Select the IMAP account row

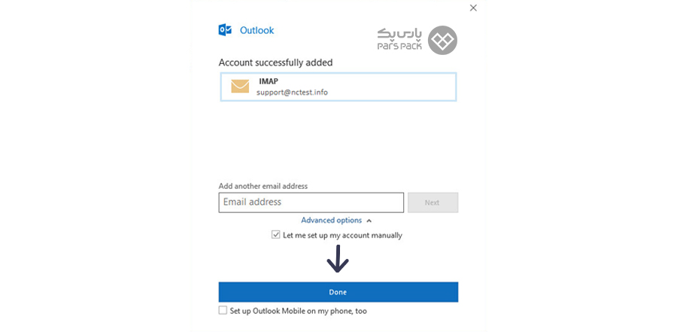(338, 87)
